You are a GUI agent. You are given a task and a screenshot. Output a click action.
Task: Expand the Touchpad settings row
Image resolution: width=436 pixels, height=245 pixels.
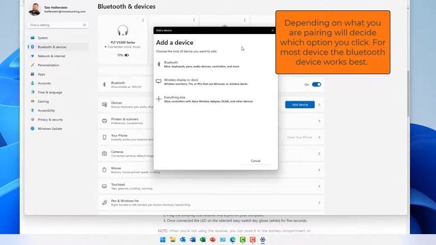click(211, 186)
